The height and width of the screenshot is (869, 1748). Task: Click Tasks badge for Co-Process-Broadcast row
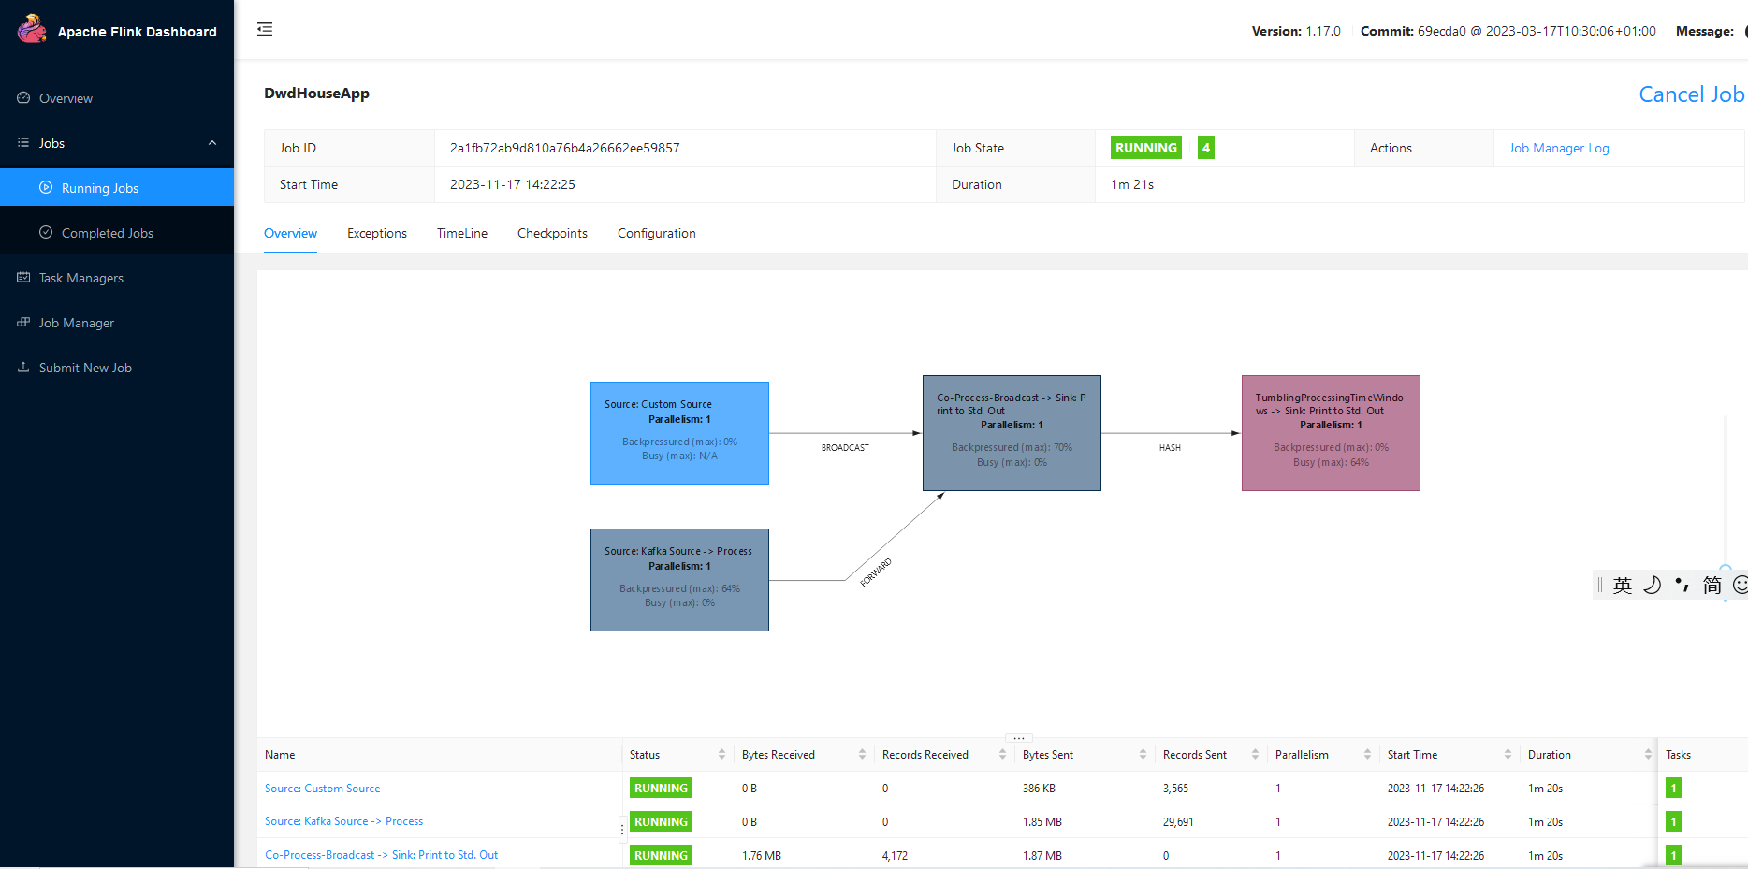click(1673, 855)
